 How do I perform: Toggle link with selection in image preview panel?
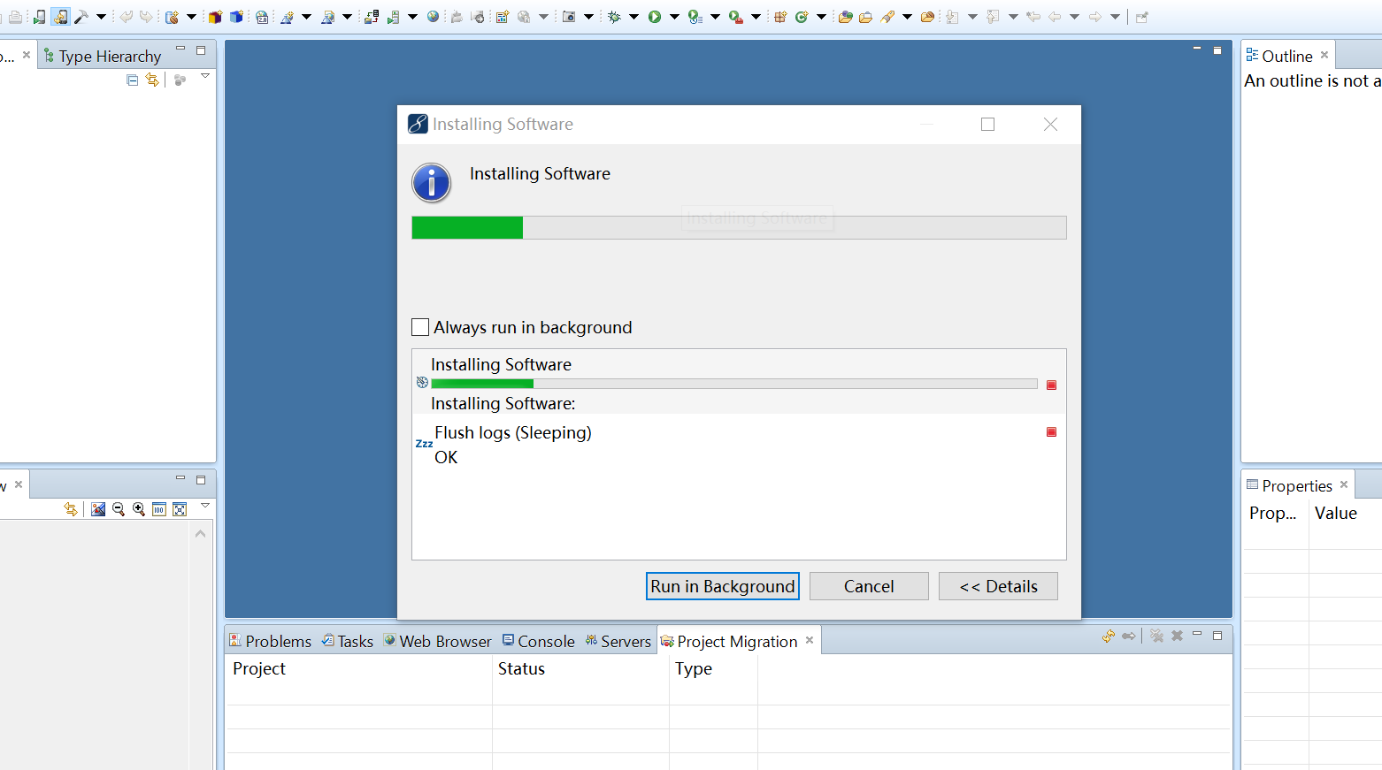(x=71, y=509)
